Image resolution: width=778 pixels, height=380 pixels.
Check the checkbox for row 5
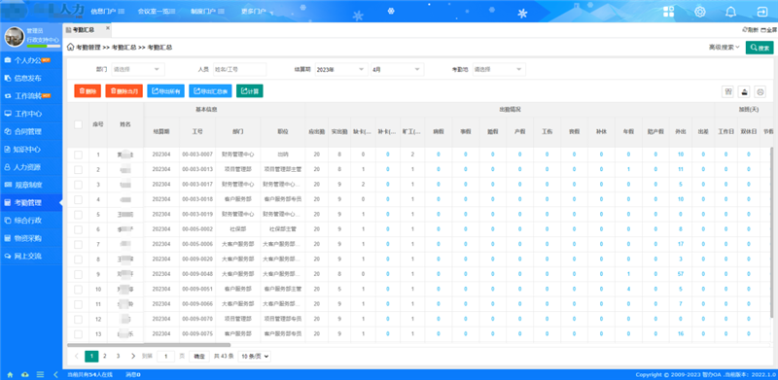78,215
